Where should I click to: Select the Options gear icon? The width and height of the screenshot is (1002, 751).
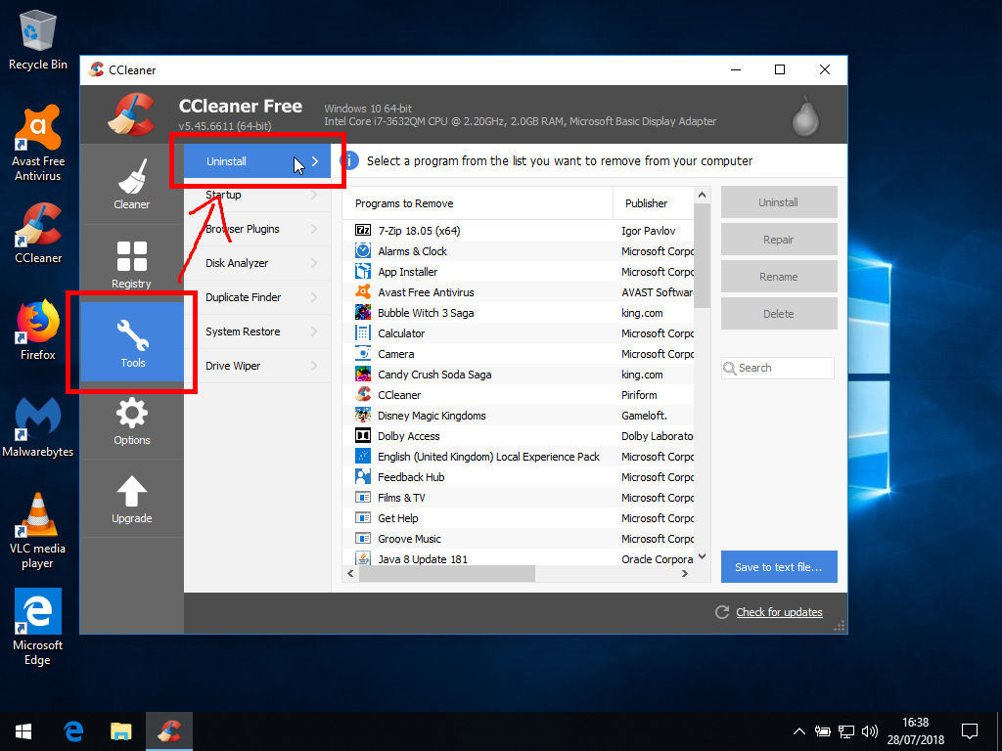click(x=131, y=414)
